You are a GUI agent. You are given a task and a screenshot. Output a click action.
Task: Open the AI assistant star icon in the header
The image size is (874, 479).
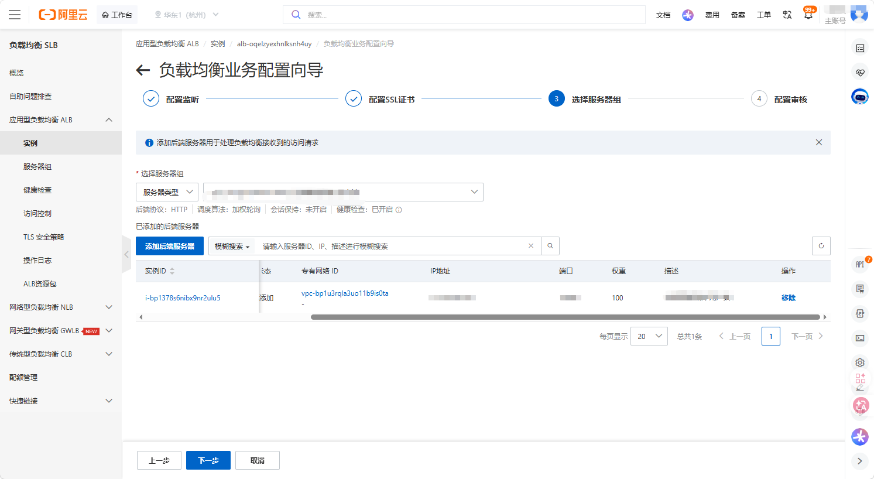click(688, 15)
